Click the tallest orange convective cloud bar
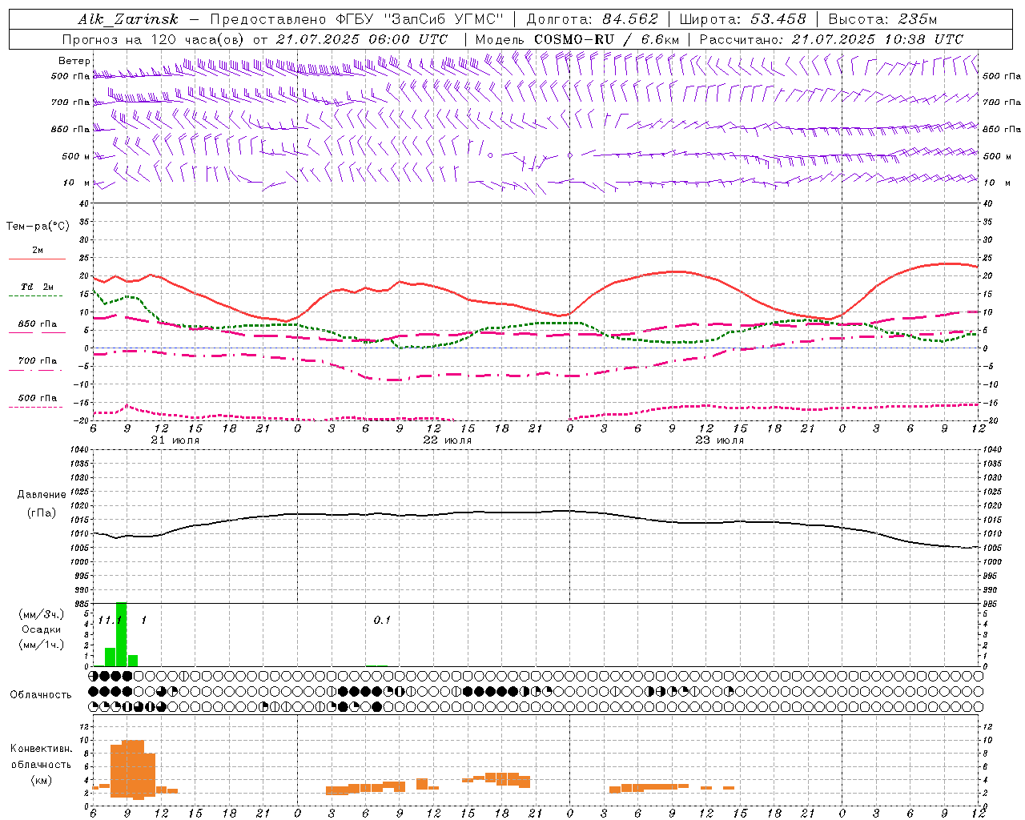This screenshot has width=1025, height=820. pyautogui.click(x=133, y=770)
